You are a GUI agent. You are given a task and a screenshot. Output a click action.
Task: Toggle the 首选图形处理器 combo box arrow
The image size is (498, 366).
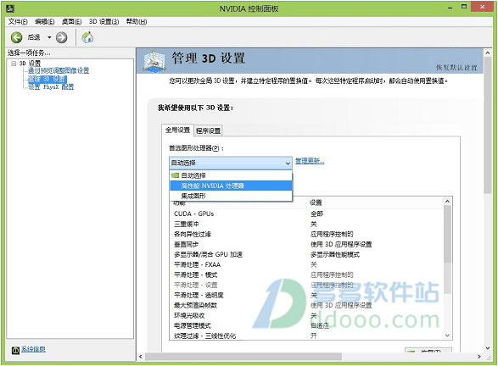[x=288, y=163]
